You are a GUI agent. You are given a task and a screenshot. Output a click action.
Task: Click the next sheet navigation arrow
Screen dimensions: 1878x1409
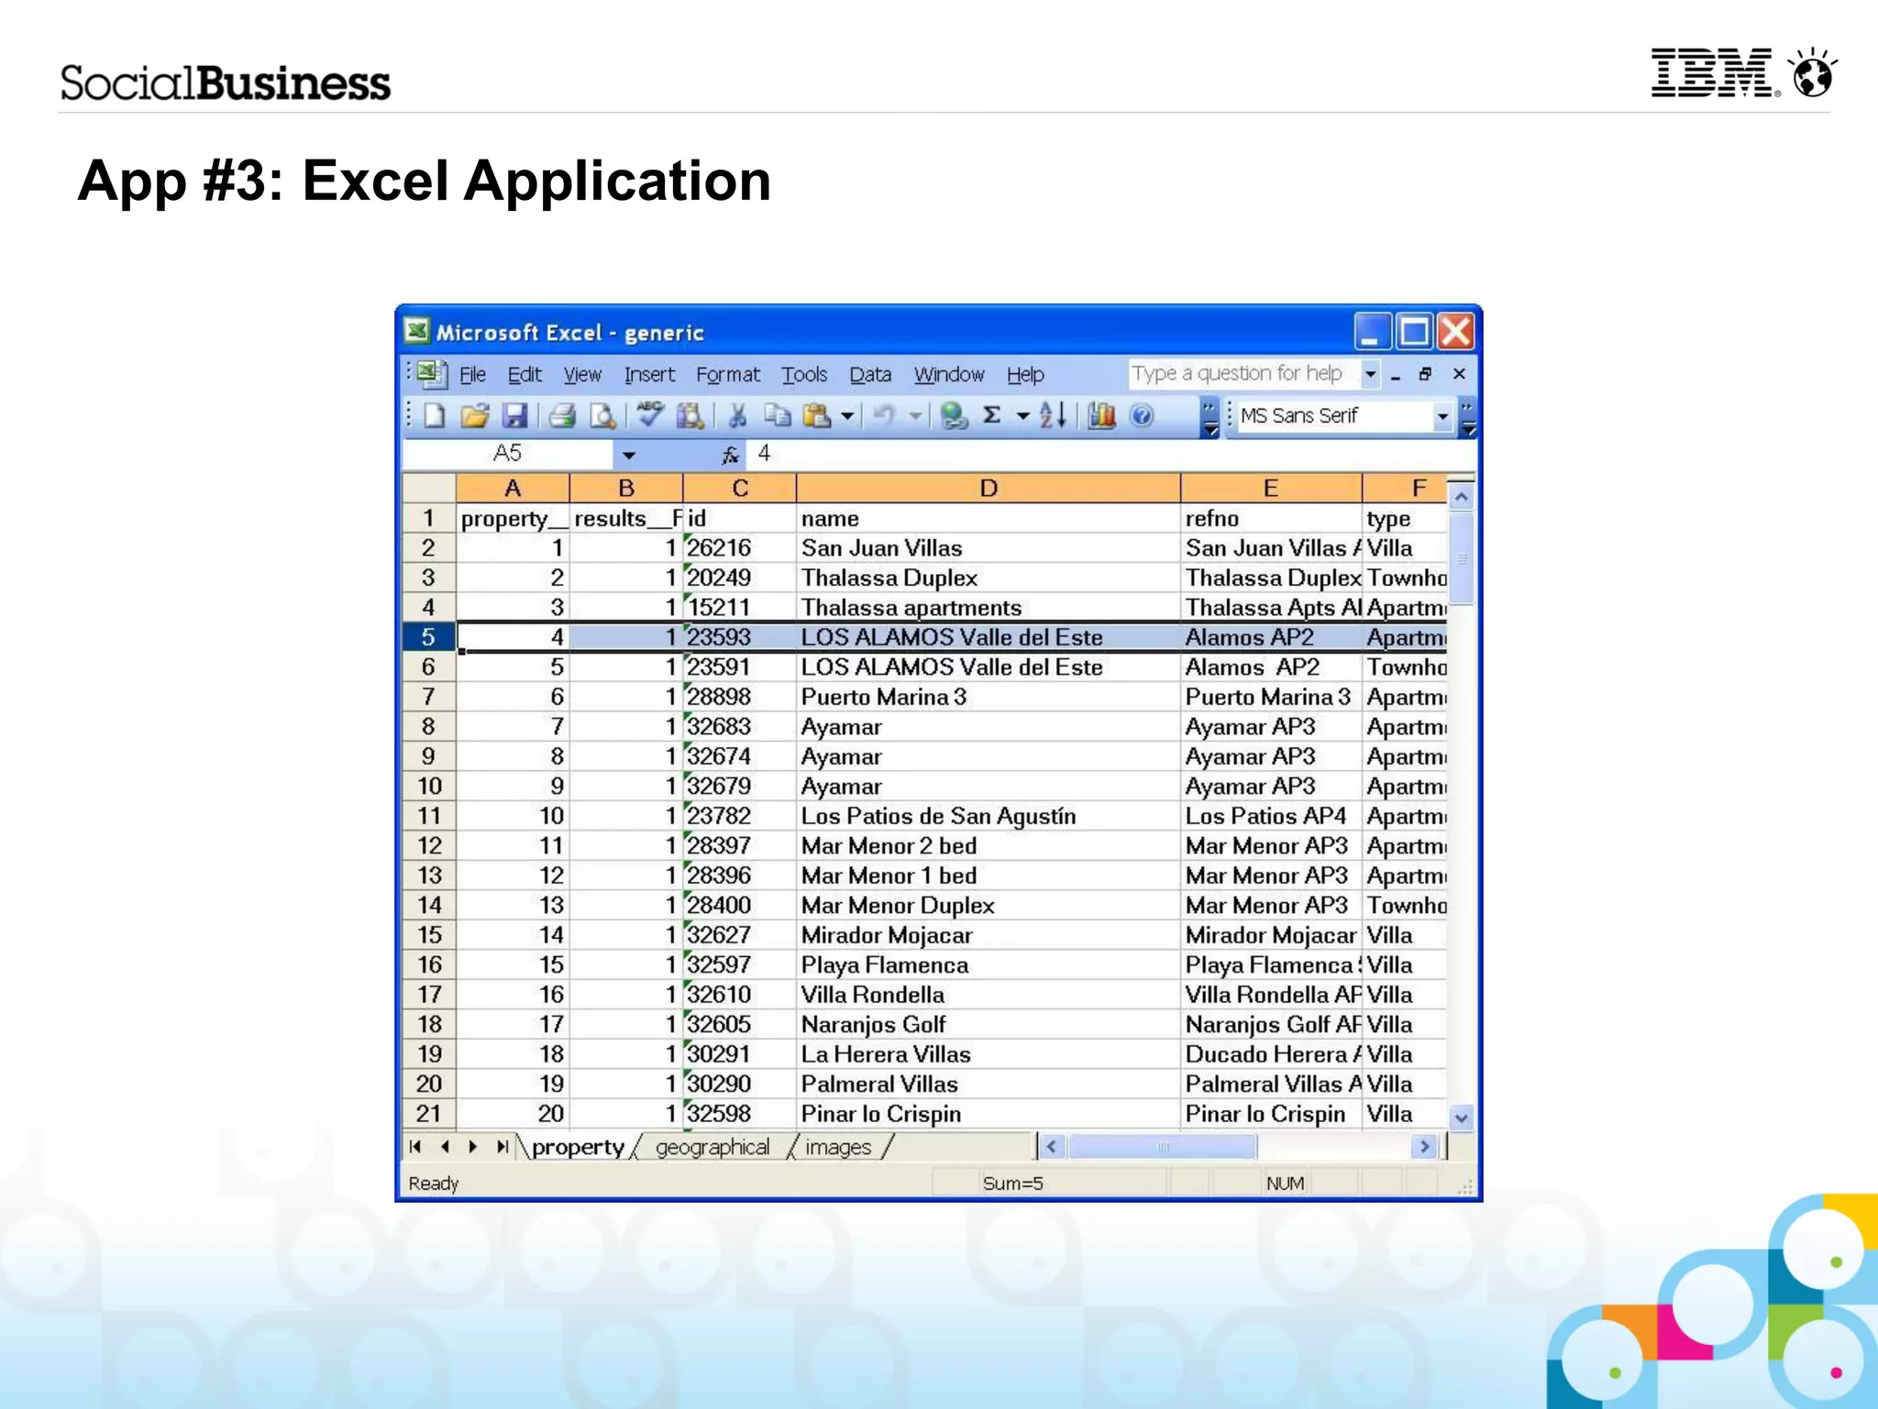pos(473,1147)
